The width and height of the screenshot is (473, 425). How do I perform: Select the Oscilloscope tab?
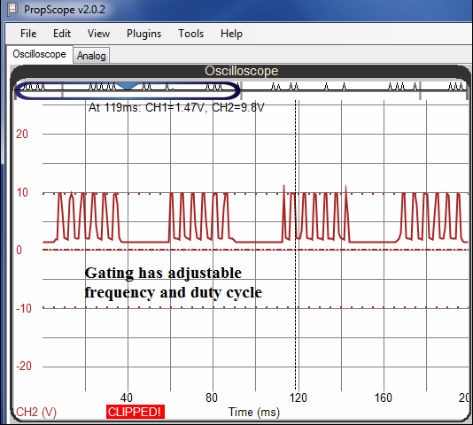39,54
